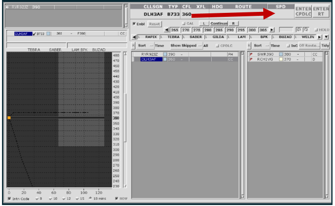Click the SPD column header
Screen dimensions: 335x206
(x=281, y=6)
